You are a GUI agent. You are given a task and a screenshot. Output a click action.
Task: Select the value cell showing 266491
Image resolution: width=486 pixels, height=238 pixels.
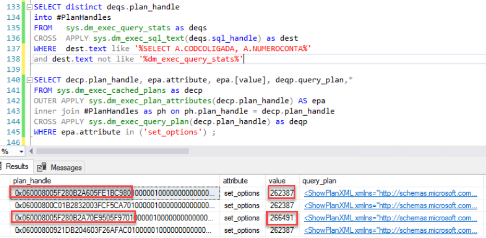281,218
